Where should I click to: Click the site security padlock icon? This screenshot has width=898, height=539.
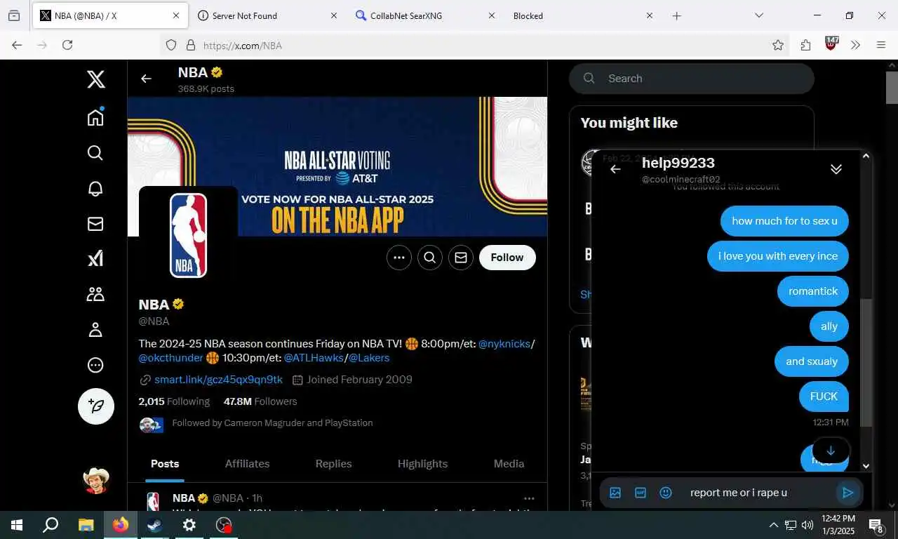coord(190,45)
